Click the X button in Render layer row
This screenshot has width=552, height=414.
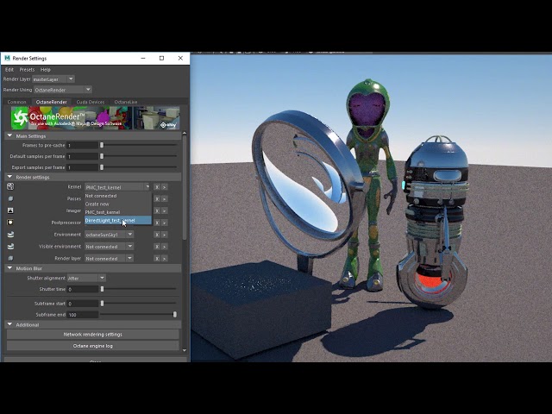click(x=157, y=259)
